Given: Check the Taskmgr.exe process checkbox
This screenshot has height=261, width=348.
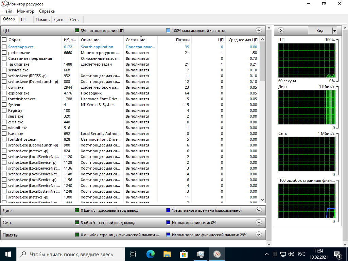Looking at the screenshot, I should [x=4, y=64].
